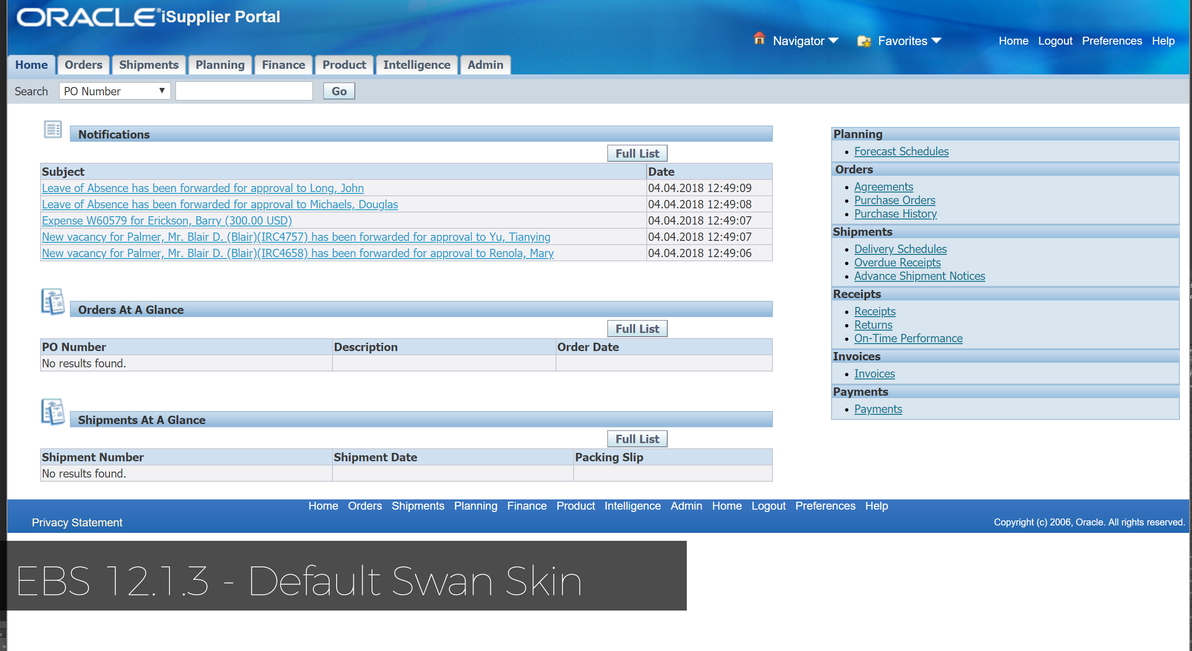
Task: Click Preferences in the footer navigation
Action: tap(825, 506)
